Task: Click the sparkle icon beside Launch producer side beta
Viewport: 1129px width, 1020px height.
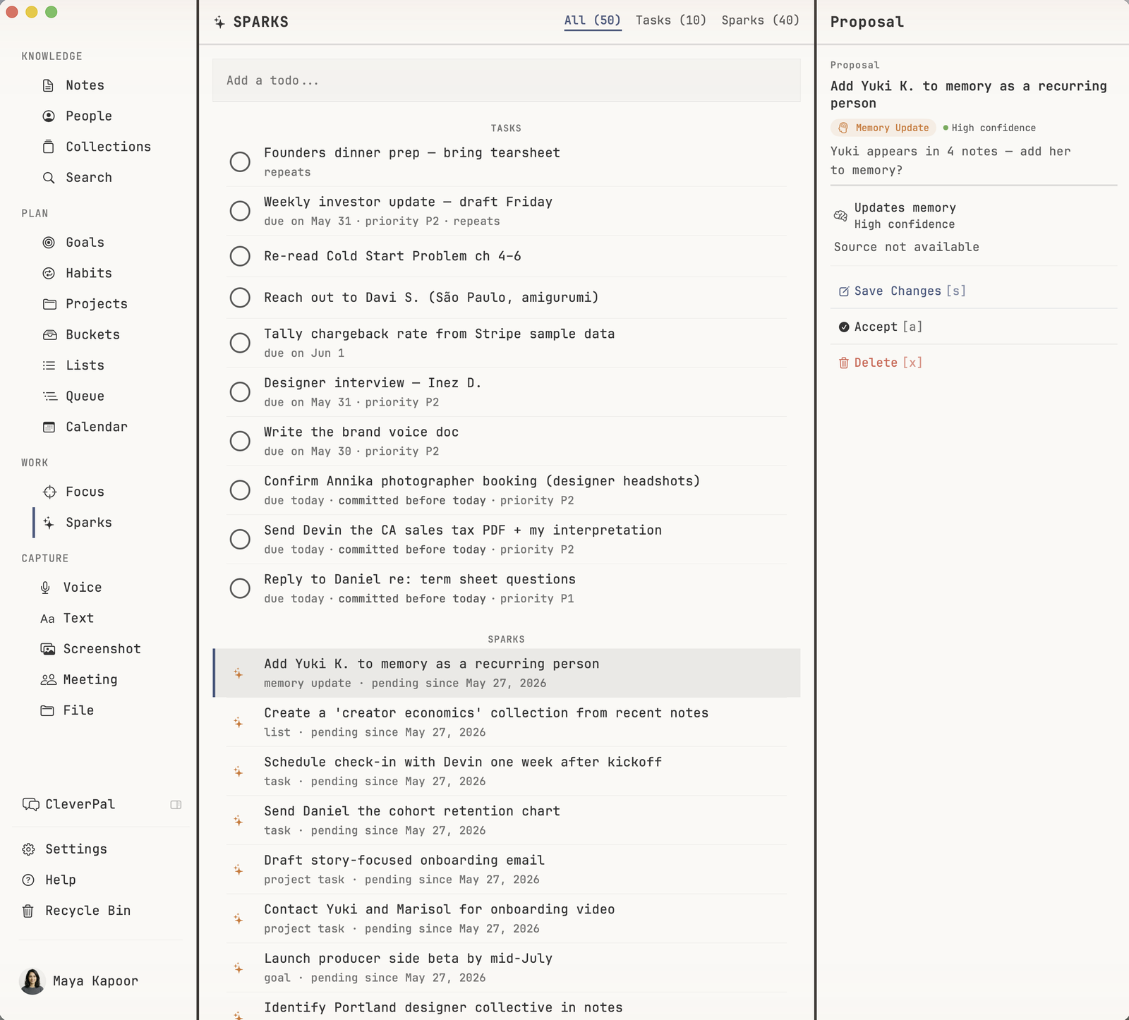Action: click(x=239, y=968)
